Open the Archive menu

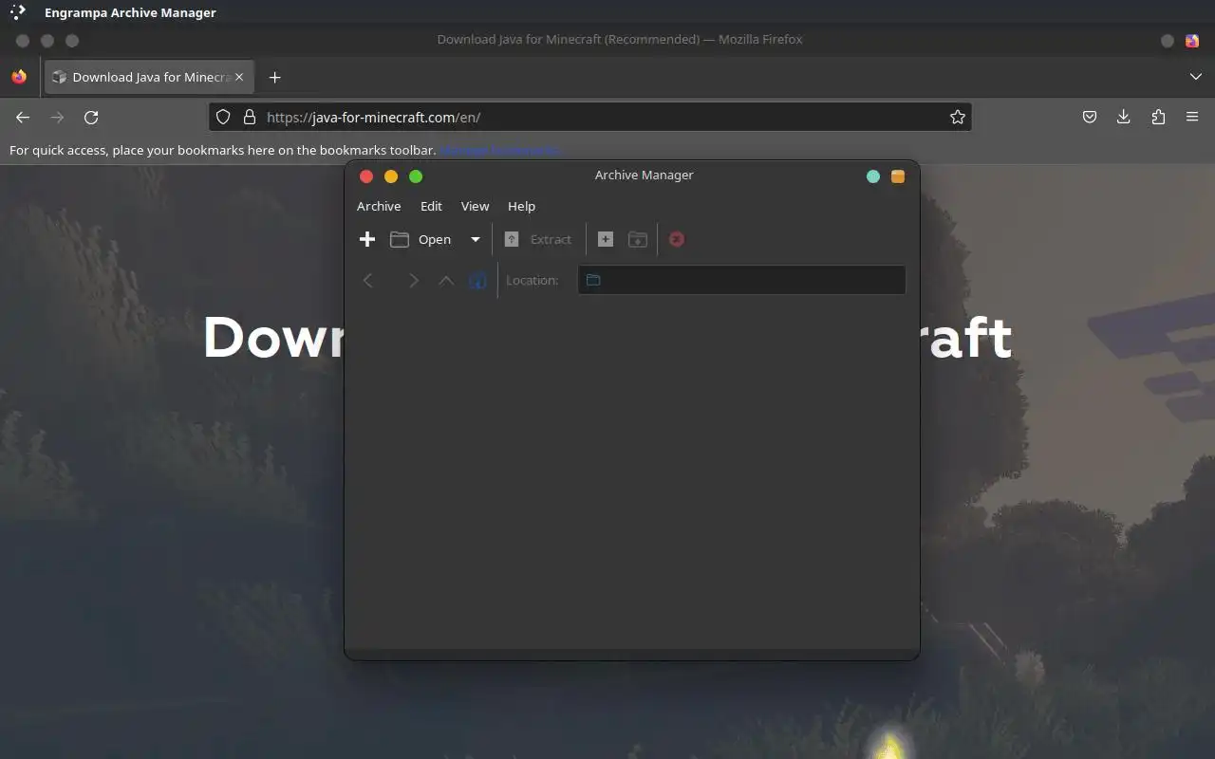click(x=379, y=206)
